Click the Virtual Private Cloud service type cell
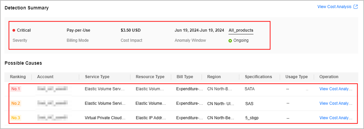The width and height of the screenshot is (364, 129). pos(105,118)
